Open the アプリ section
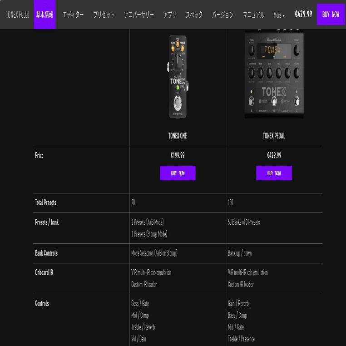 [169, 15]
